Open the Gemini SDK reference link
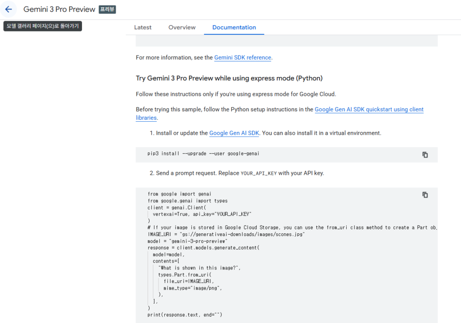 tap(243, 58)
